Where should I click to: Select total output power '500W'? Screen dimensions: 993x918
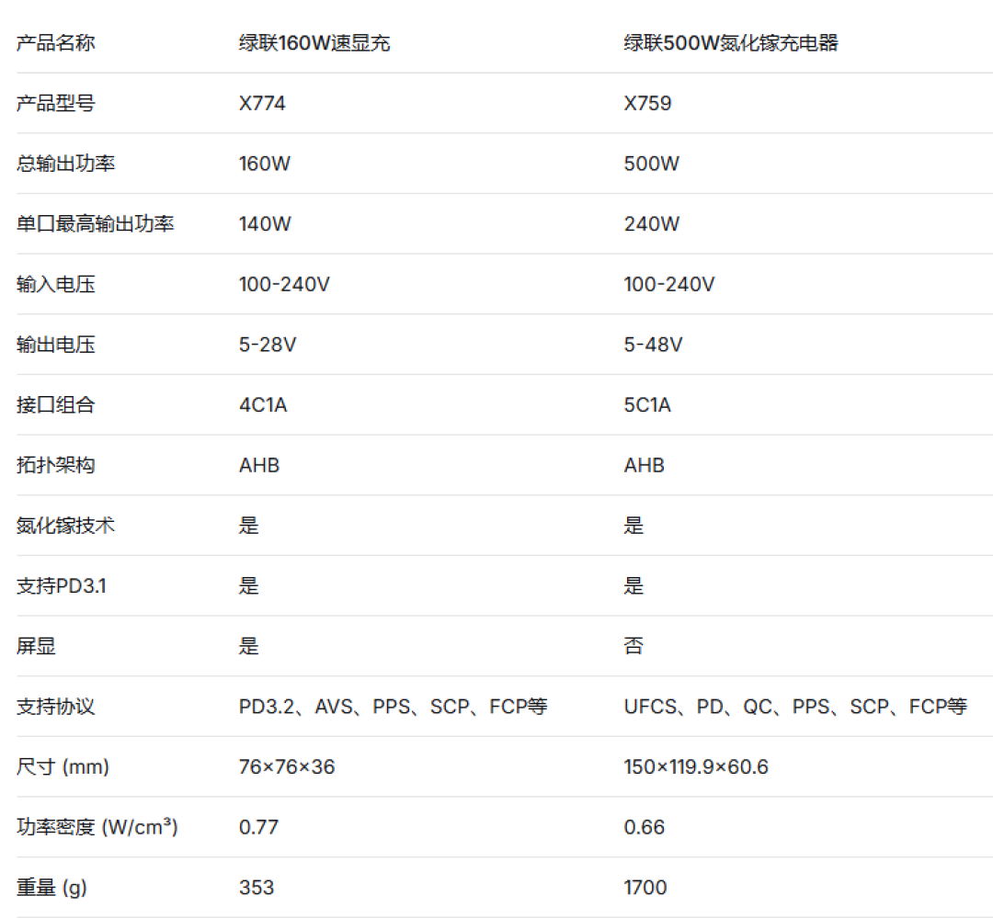tap(652, 164)
